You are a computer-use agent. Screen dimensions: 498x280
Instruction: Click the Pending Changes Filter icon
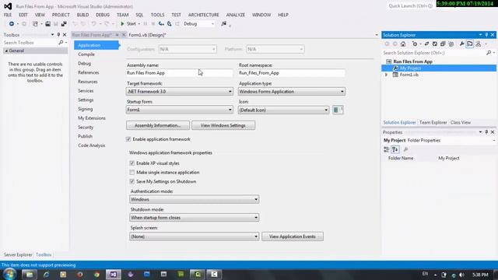(415, 44)
